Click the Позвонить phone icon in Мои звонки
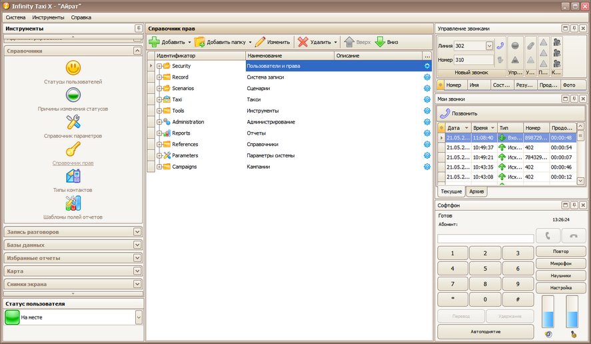The width and height of the screenshot is (591, 344). tap(445, 113)
